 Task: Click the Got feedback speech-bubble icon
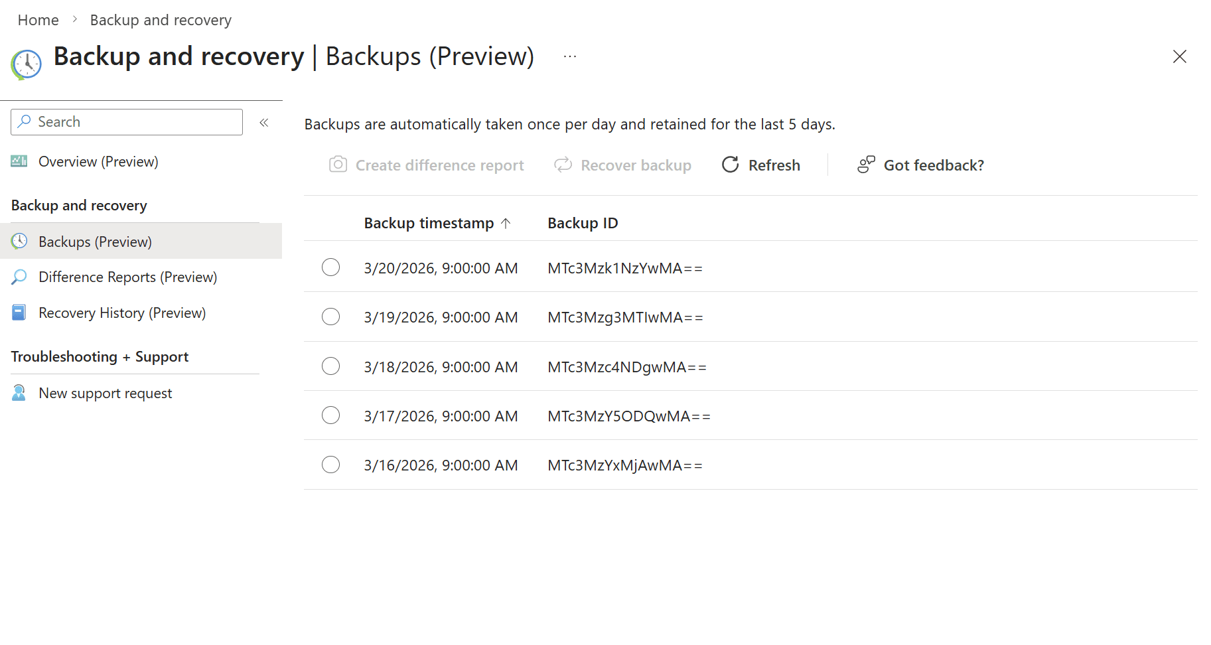pos(865,165)
